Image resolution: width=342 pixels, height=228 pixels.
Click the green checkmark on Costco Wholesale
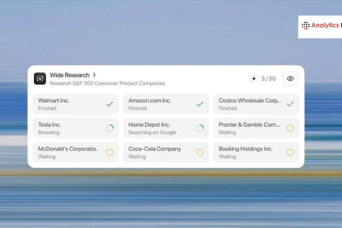[290, 104]
